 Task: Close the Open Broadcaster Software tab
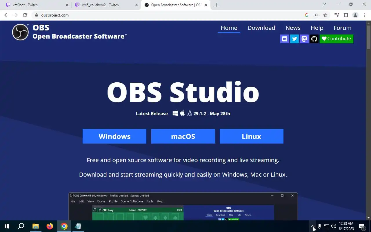coord(206,5)
